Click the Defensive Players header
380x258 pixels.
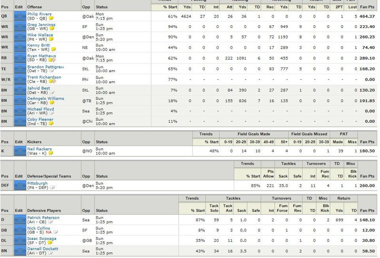pyautogui.click(x=44, y=210)
